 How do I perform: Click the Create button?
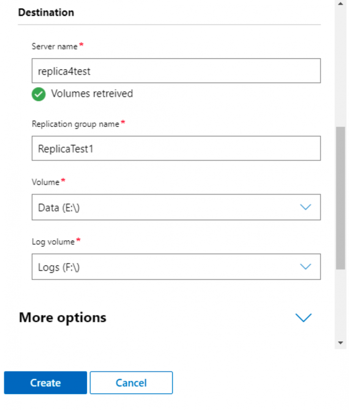click(x=45, y=383)
